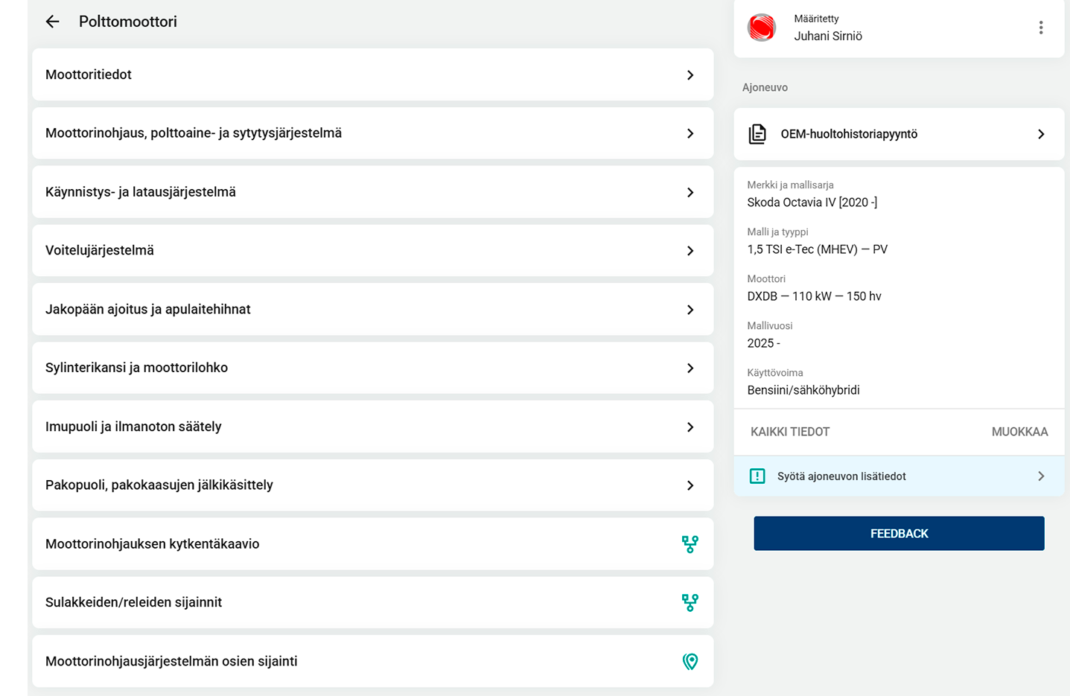This screenshot has width=1070, height=696.
Task: Click MUOKKAA to edit vehicle details
Action: pos(1019,432)
